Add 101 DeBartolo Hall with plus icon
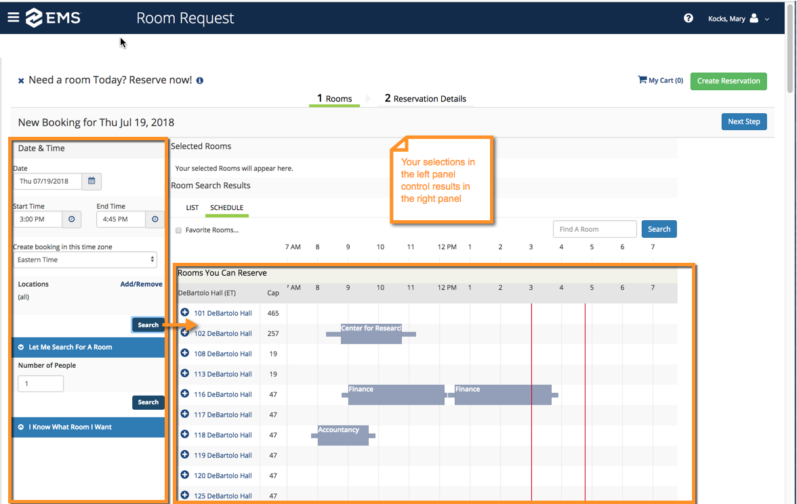 184,312
